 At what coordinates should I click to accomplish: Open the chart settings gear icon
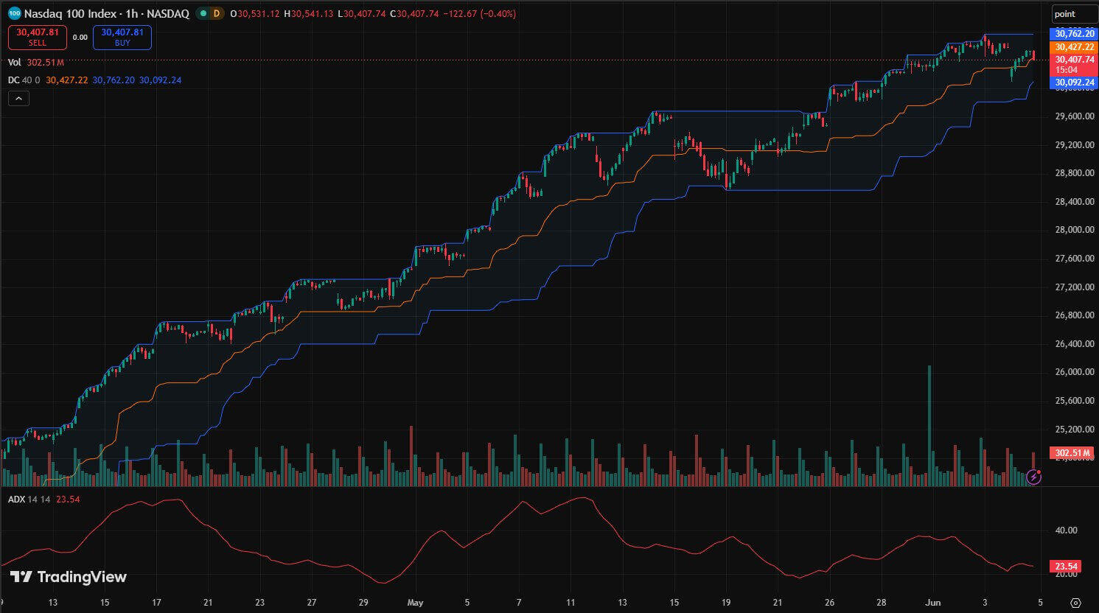(x=1075, y=603)
